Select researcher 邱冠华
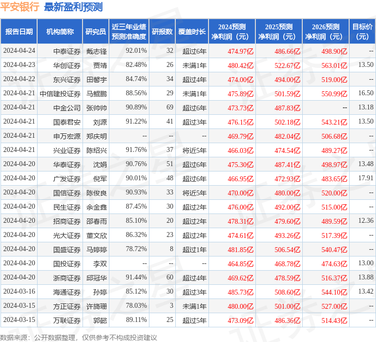This screenshot has height=342, width=376. click(x=97, y=278)
